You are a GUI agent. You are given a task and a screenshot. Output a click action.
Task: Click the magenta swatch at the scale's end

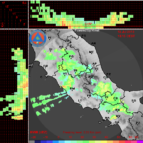[140, 142]
